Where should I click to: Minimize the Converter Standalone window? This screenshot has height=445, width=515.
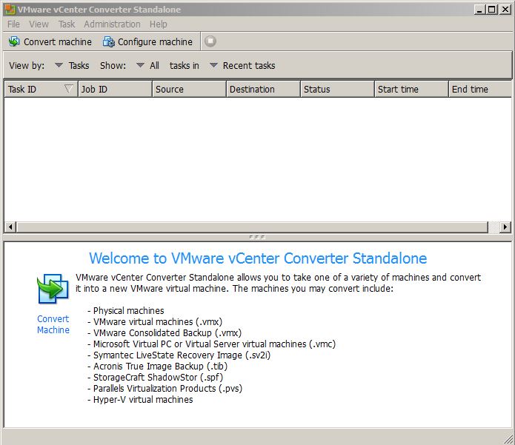[x=479, y=10]
